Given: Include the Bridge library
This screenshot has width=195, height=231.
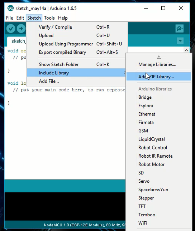Looking at the screenshot, I should 159,97.
